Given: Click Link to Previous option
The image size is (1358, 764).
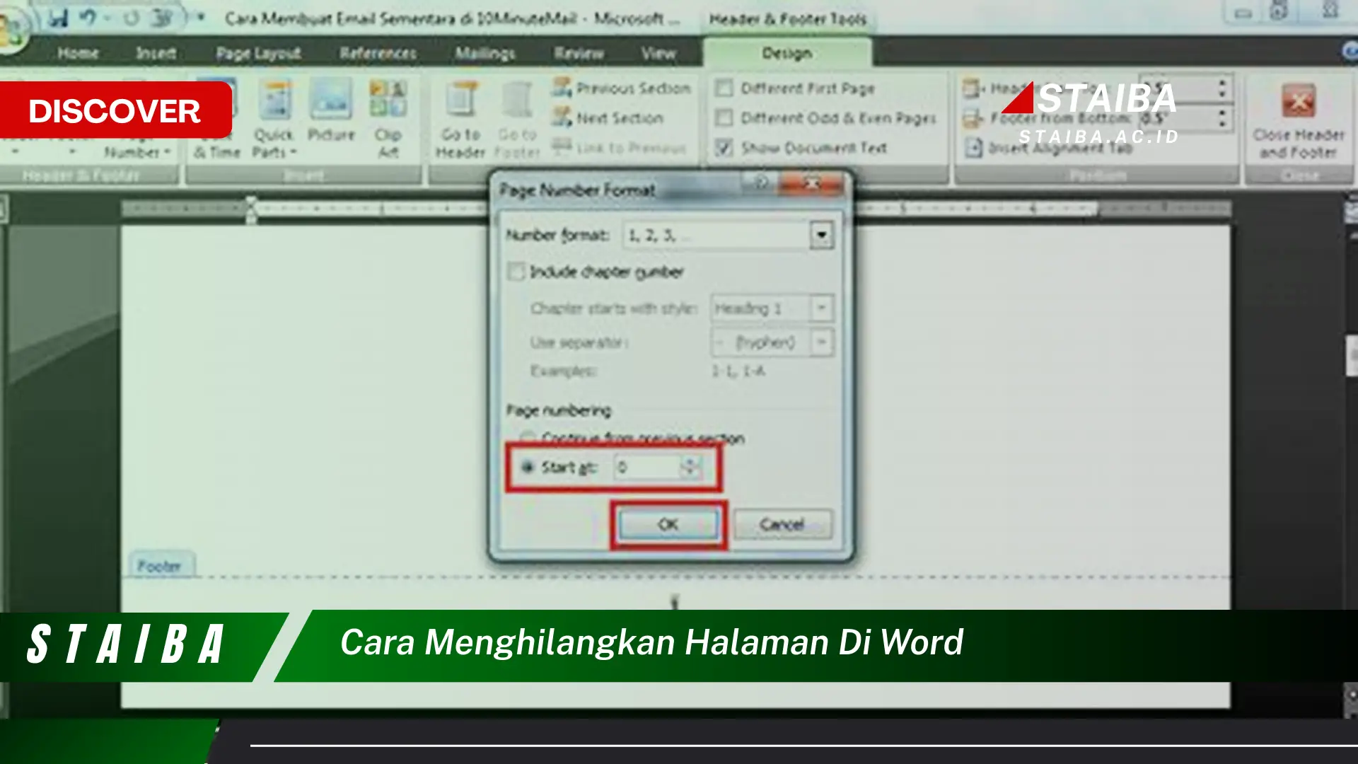Looking at the screenshot, I should pyautogui.click(x=620, y=147).
